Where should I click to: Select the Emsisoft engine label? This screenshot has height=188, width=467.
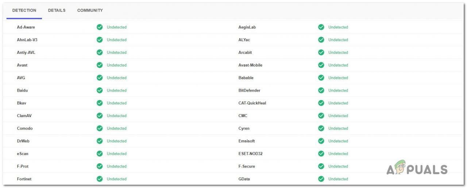pyautogui.click(x=247, y=141)
